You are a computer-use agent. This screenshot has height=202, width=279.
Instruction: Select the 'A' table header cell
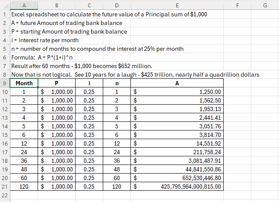pyautogui.click(x=177, y=83)
